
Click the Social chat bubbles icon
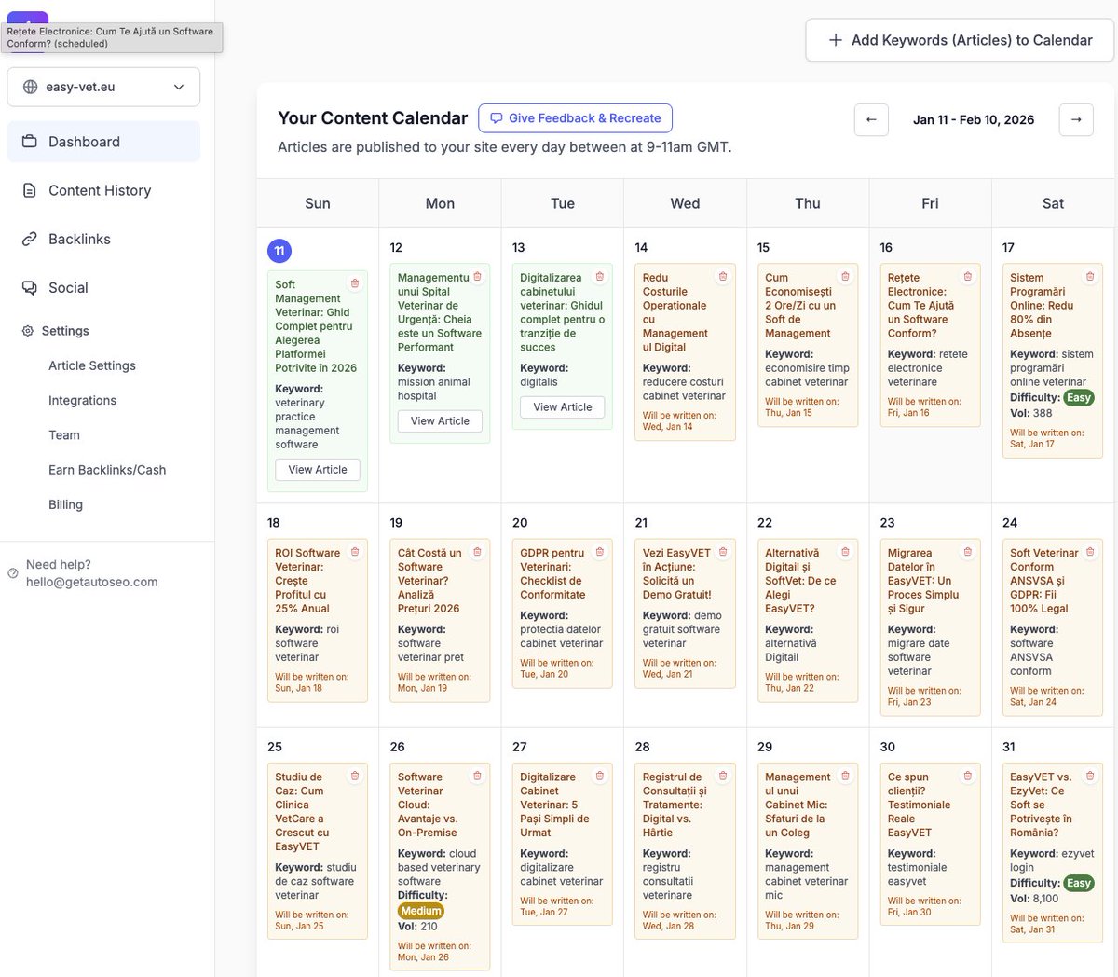click(30, 287)
